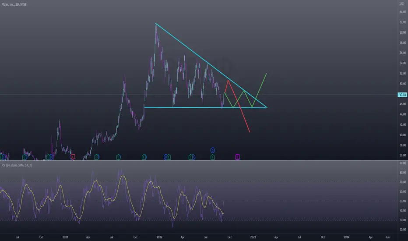The width and height of the screenshot is (408, 241).
Task: Open the green earnings marker near November 2021
Action: point(144,157)
